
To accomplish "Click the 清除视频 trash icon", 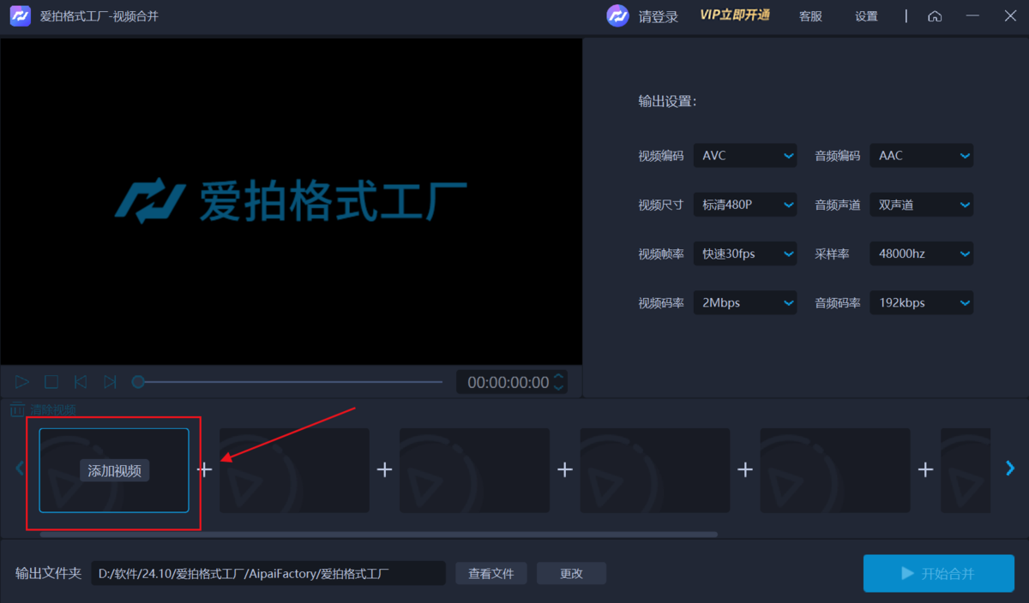I will [18, 409].
